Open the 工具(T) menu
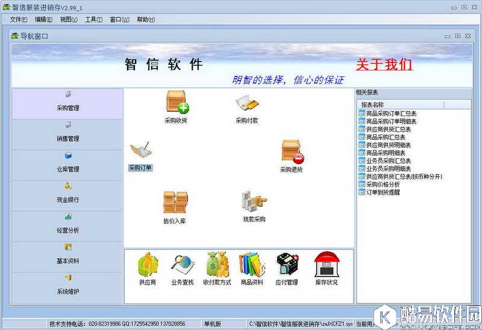Screen dimensions: 482x330 pyautogui.click(x=94, y=20)
